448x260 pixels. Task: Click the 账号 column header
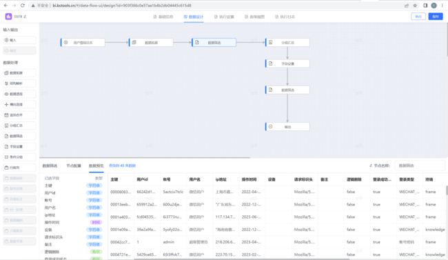click(167, 179)
